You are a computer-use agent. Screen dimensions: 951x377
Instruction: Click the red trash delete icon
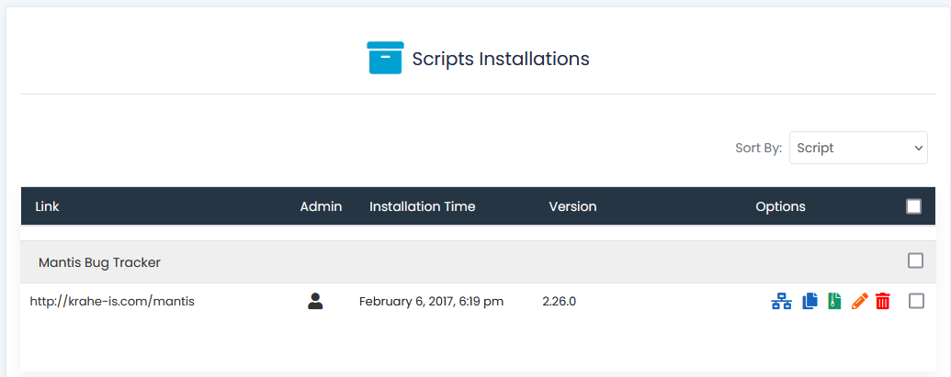[883, 301]
